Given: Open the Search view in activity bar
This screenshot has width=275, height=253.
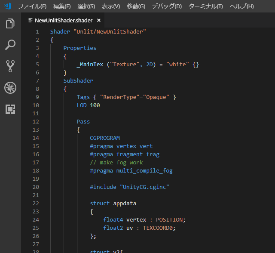Looking at the screenshot, I should tap(10, 45).
